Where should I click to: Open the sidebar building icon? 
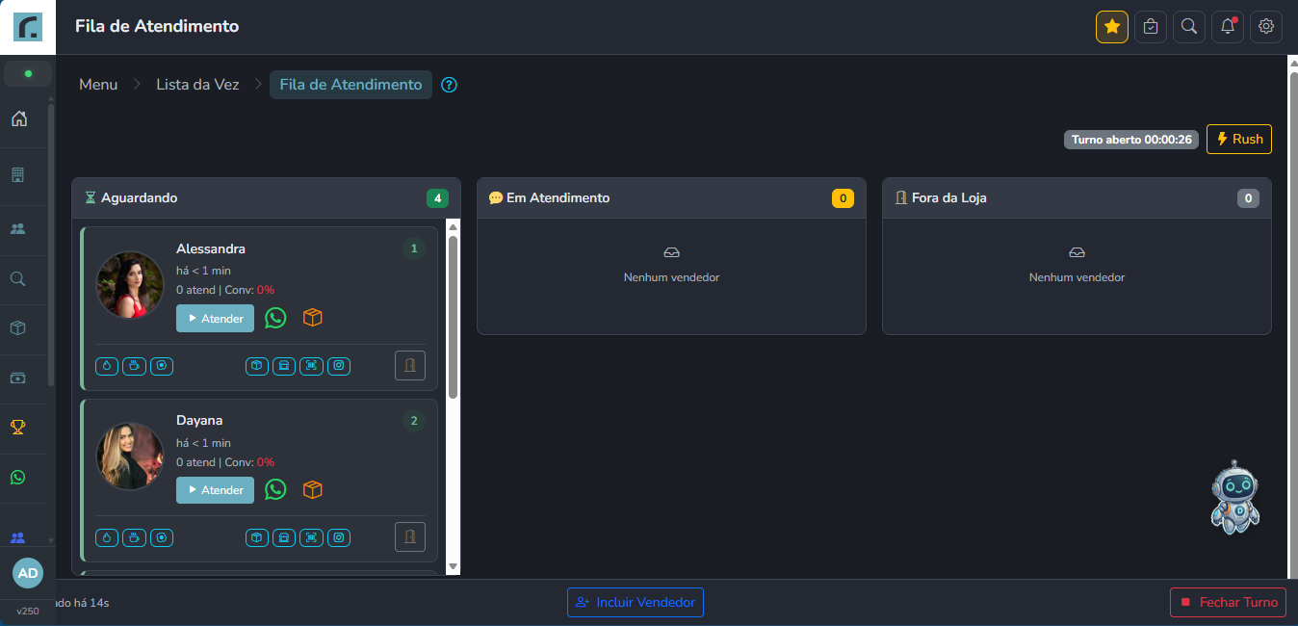(x=17, y=175)
